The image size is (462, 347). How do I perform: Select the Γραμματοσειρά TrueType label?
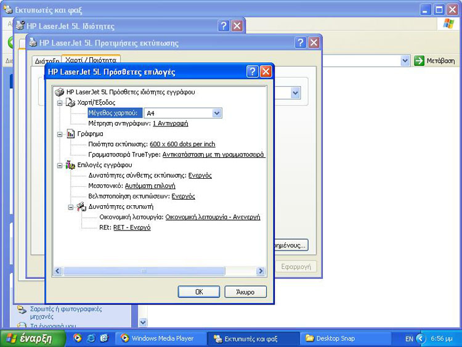click(x=124, y=155)
